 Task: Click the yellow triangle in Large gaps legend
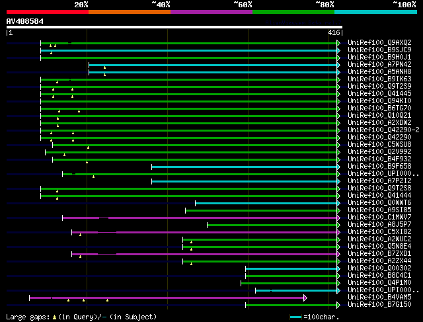54,317
